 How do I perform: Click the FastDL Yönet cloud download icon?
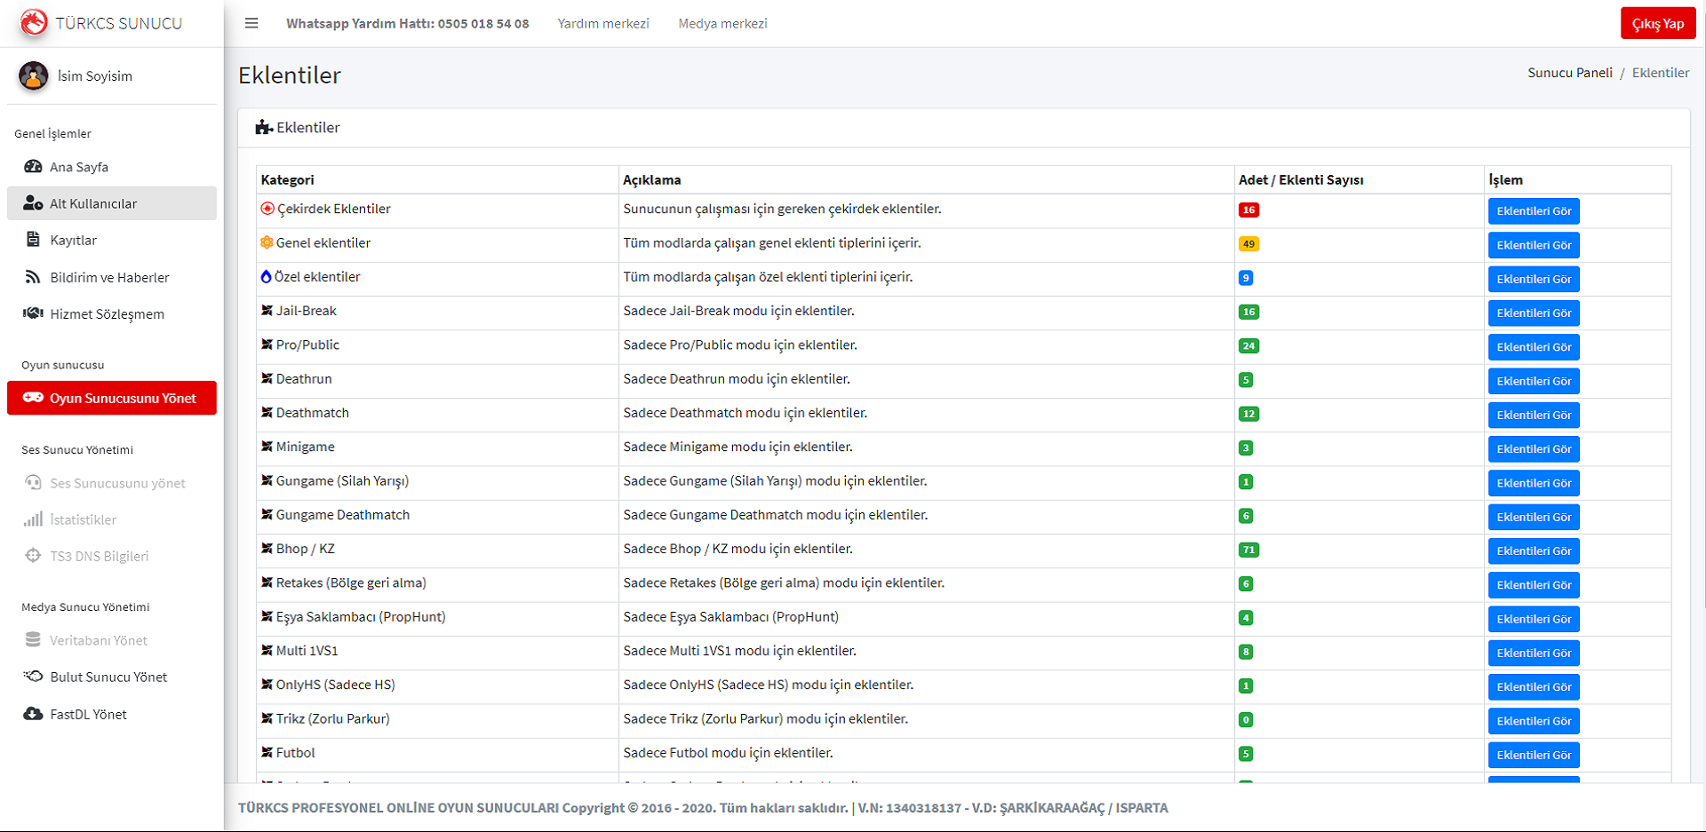click(33, 714)
